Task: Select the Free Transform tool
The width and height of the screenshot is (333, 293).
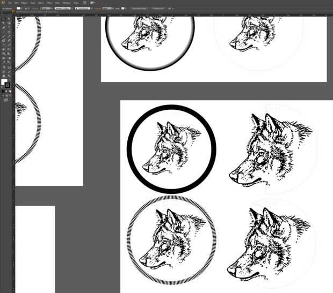Action: point(9,49)
